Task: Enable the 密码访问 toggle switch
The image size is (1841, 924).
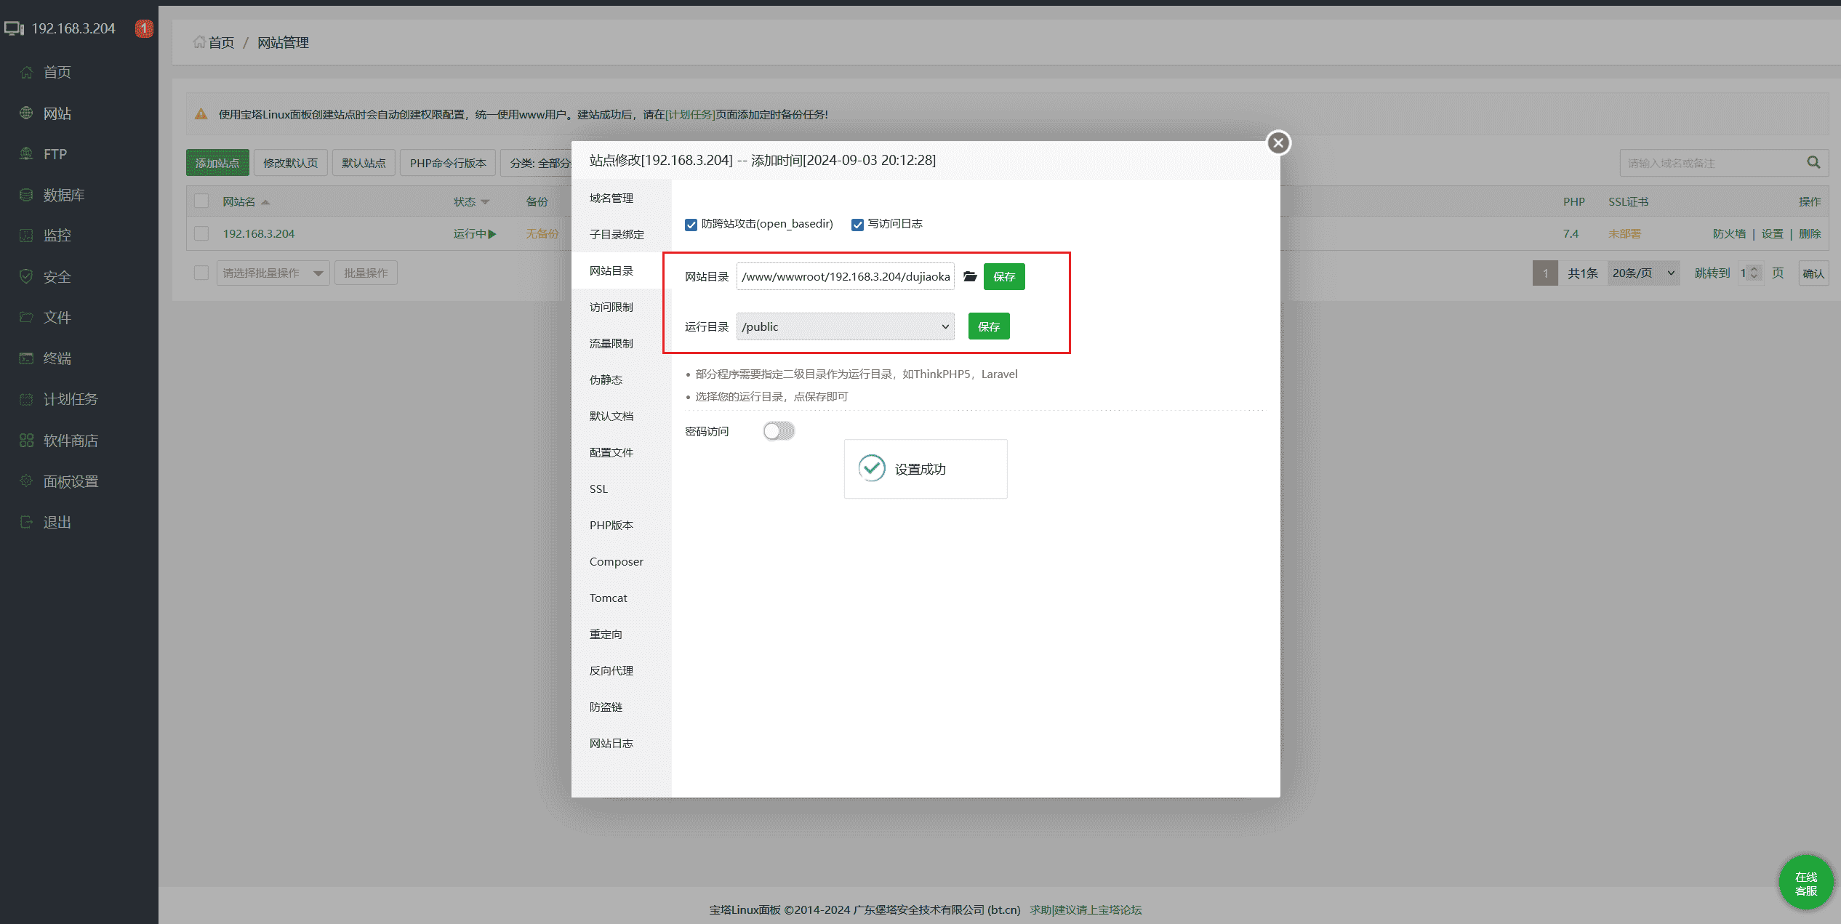Action: tap(779, 431)
